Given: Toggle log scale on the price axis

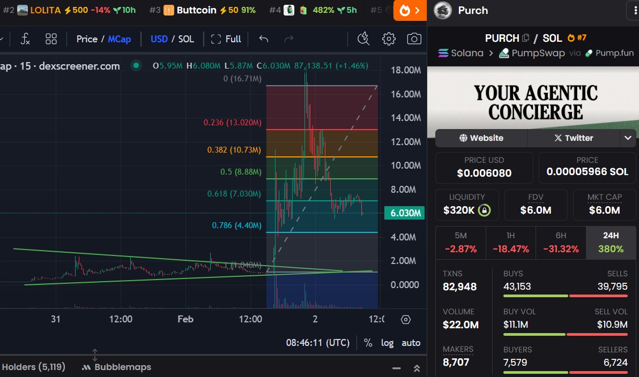Looking at the screenshot, I should coord(387,343).
